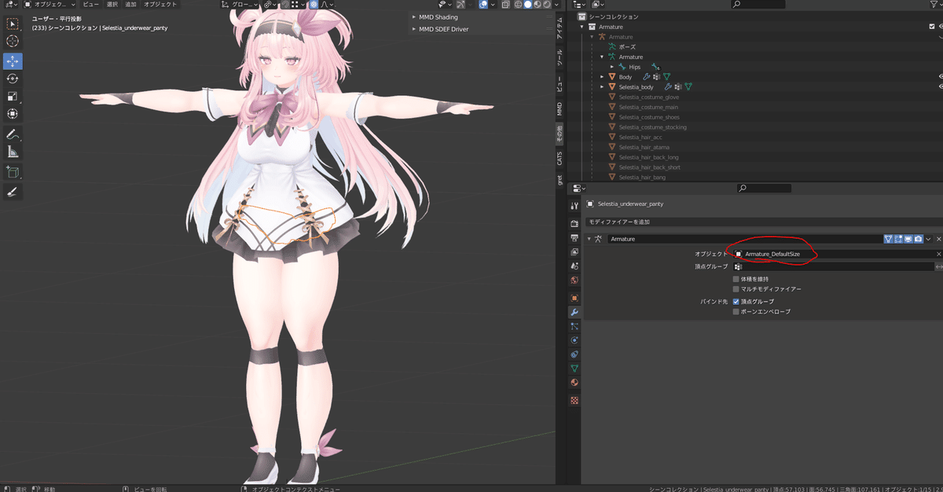Open the Object Data mesh properties tab

574,369
